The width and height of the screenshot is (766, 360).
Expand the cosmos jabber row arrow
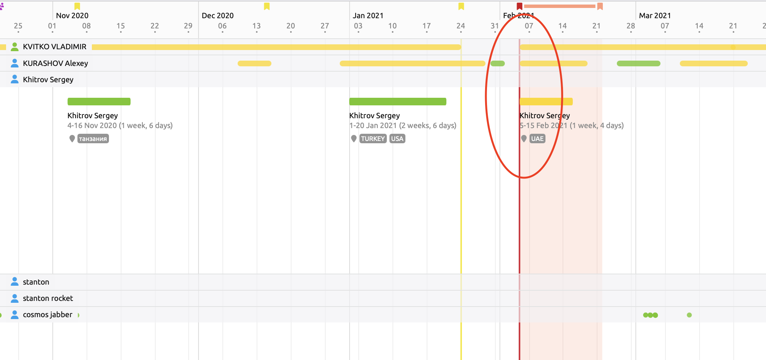pos(79,315)
